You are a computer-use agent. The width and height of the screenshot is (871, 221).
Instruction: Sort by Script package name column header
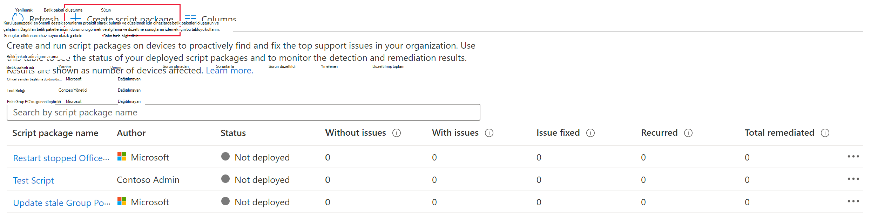55,133
